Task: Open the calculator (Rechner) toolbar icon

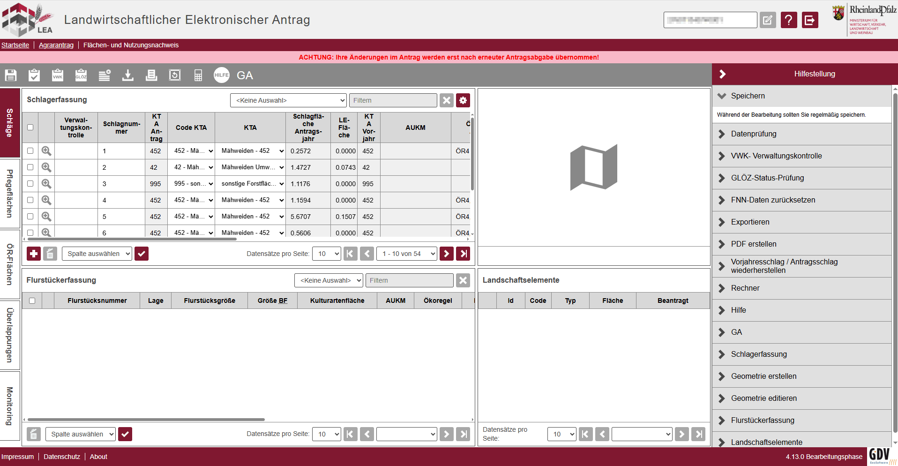Action: point(198,75)
